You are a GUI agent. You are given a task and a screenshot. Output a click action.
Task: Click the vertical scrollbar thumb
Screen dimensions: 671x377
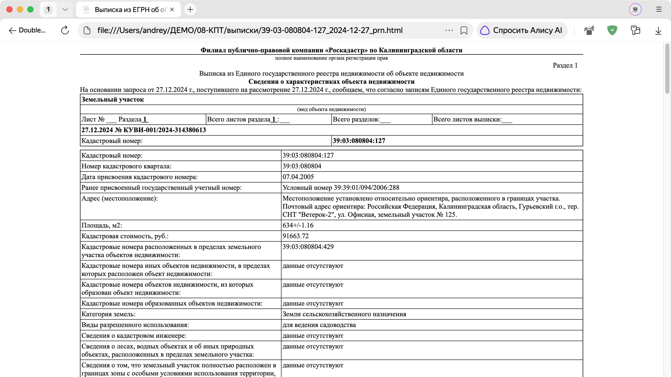(x=667, y=69)
